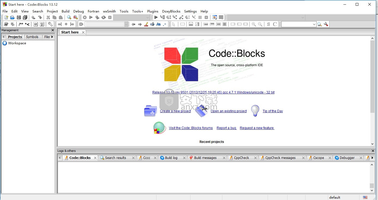Click the Zoom in magnifier icon

[254, 24]
